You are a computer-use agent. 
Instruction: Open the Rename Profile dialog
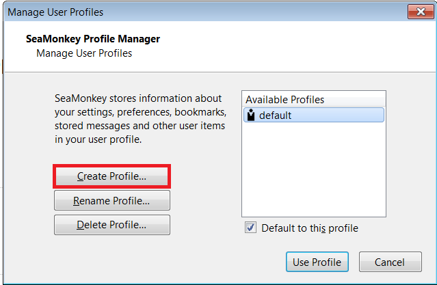(x=111, y=200)
